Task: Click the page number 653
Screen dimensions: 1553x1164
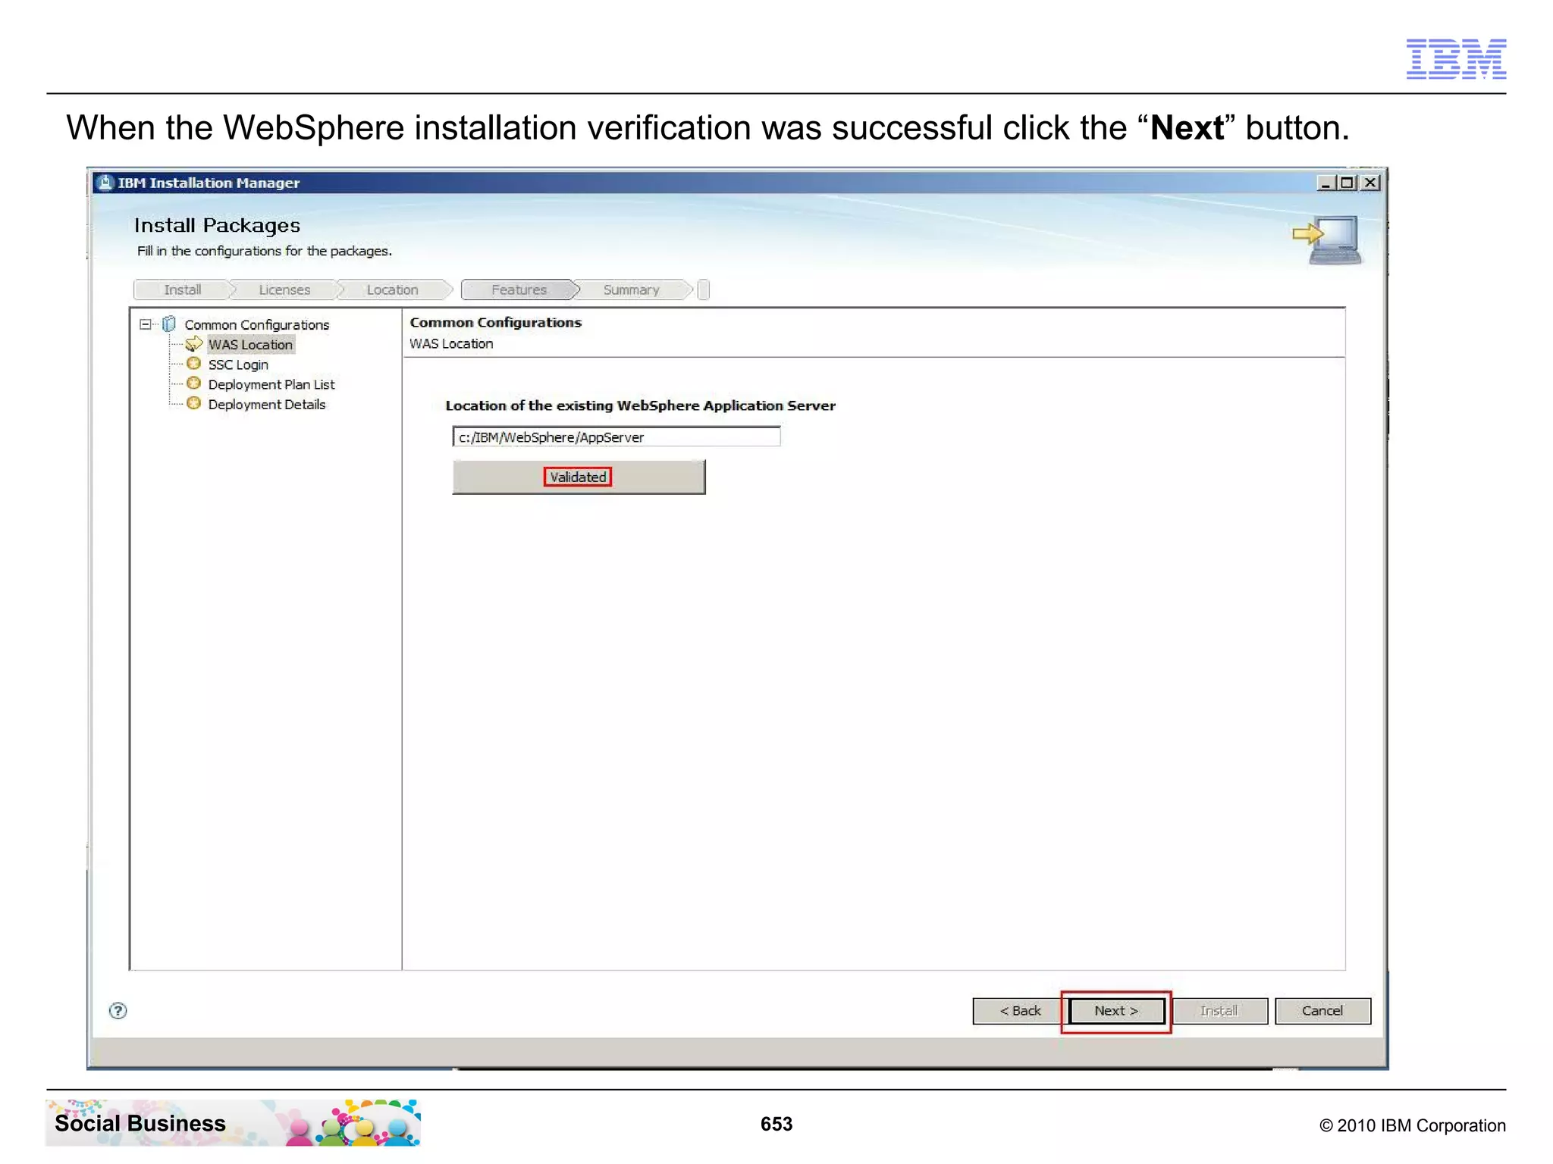Action: tap(776, 1124)
